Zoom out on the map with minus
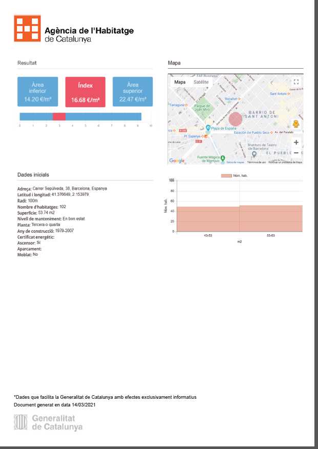Screen dimensions: 318x449 [x=296, y=153]
